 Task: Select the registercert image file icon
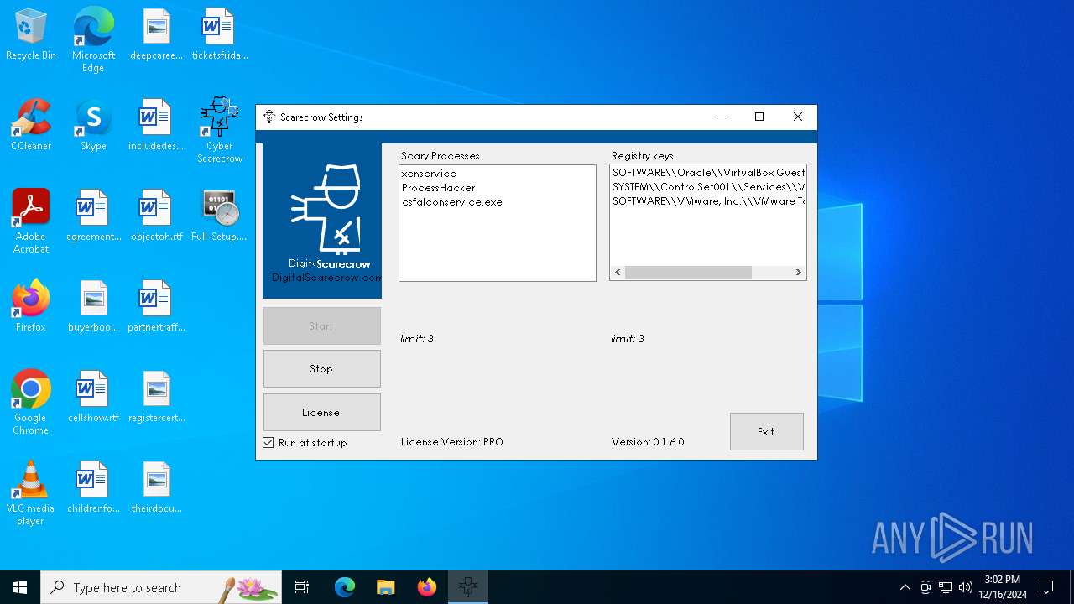coord(156,398)
